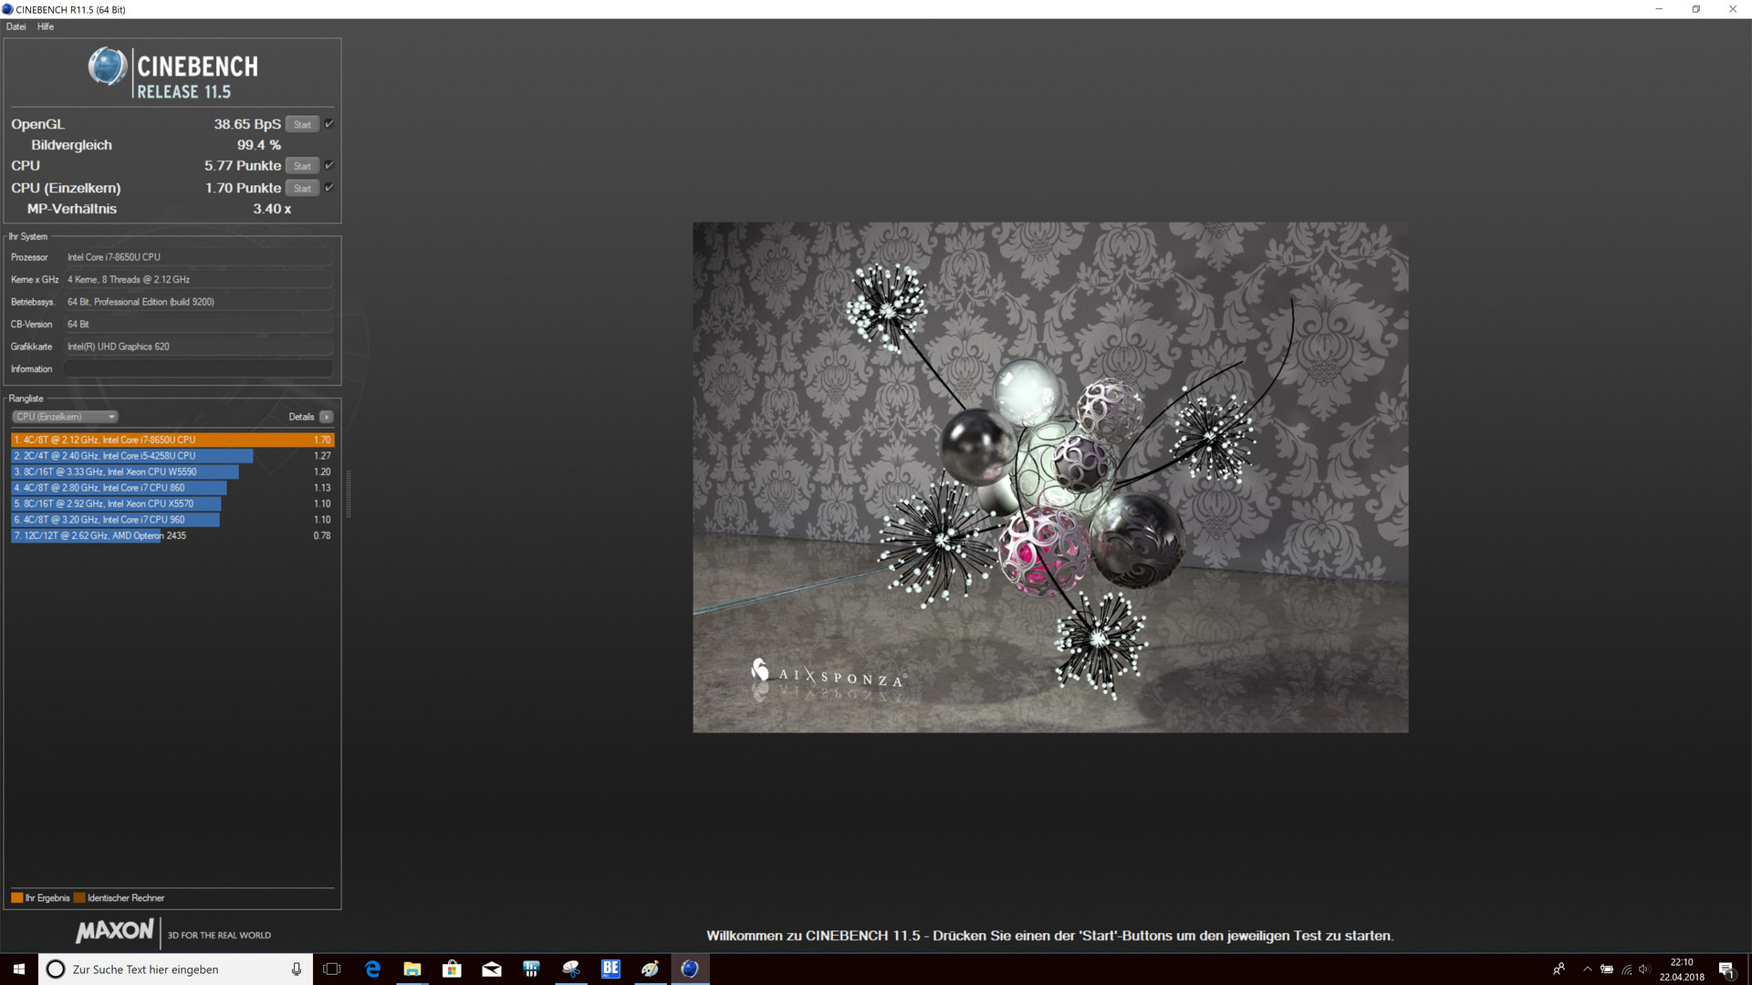Click the Cinebench taskbar icon
This screenshot has width=1752, height=985.
coord(690,969)
